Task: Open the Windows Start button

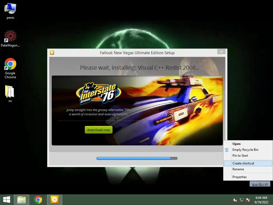Action: point(7,200)
